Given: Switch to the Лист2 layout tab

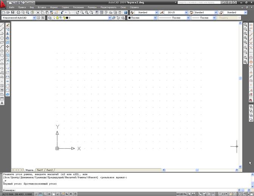Looking at the screenshot, I should (50, 170).
